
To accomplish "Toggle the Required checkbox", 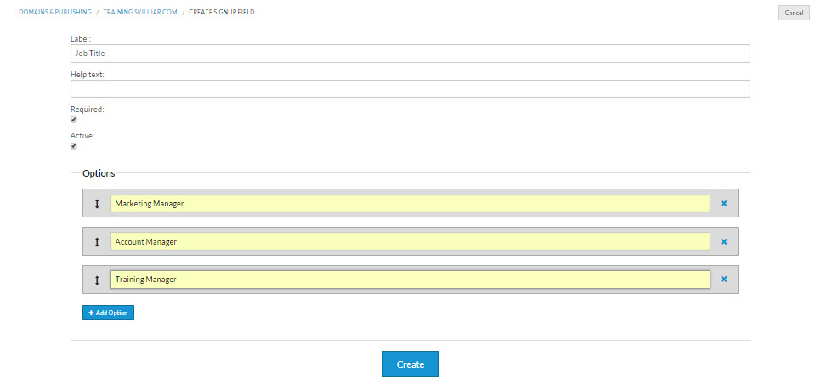I will (x=74, y=120).
